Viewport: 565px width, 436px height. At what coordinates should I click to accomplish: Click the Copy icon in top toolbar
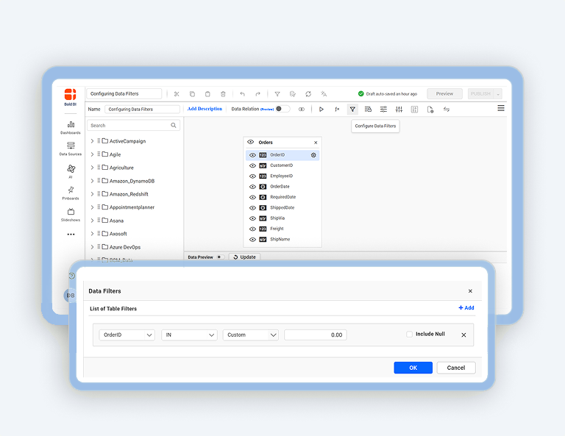(x=192, y=94)
